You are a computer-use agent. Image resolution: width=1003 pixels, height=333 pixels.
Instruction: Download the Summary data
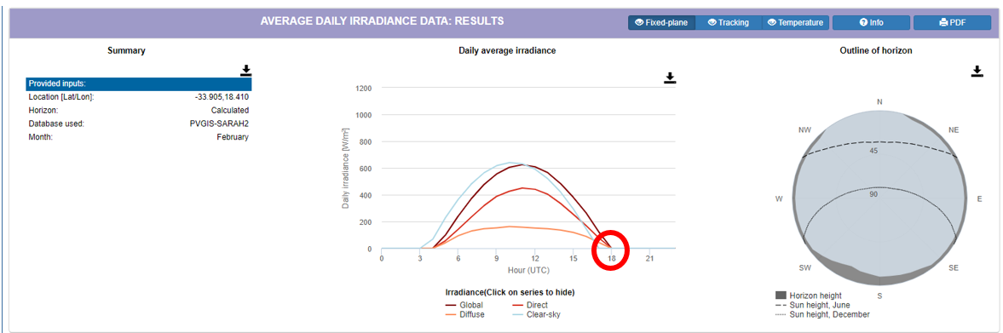point(245,71)
